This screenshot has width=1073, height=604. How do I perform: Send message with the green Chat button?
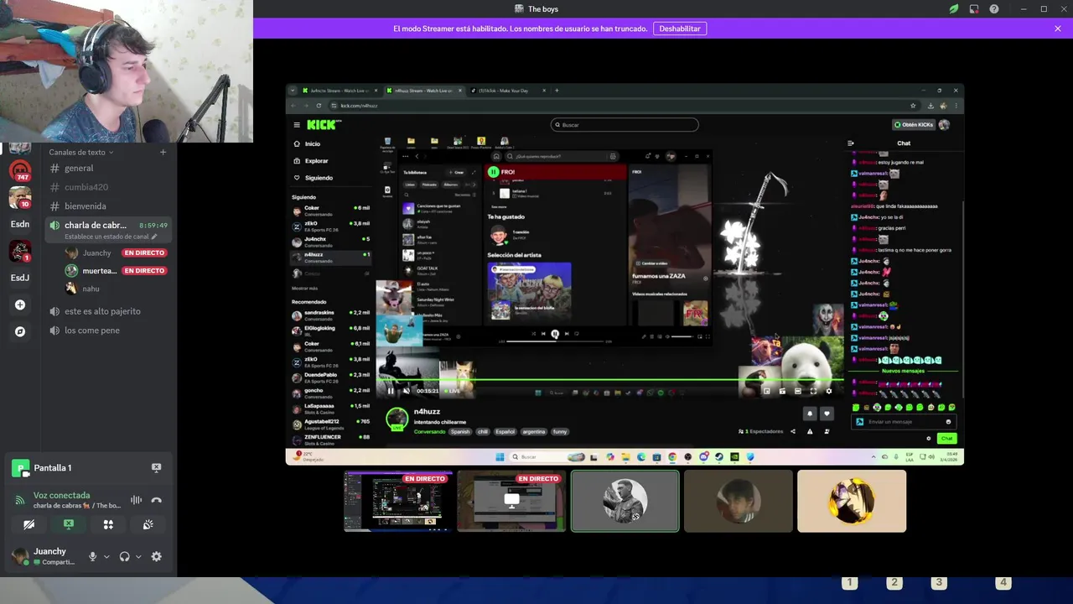[x=946, y=439]
